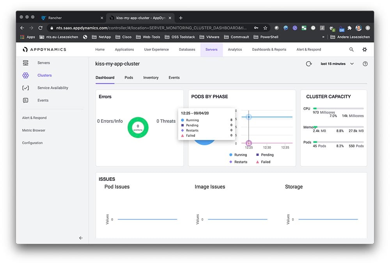Screen dimensions: 390x265
Task: Open the Inventory tab
Action: click(151, 78)
